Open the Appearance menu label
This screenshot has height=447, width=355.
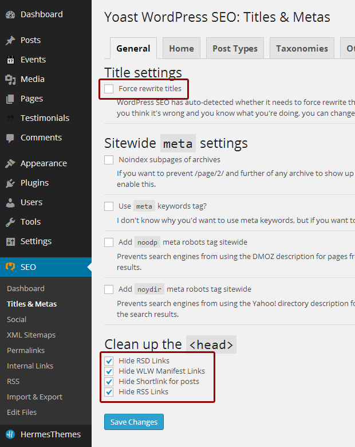coord(44,163)
